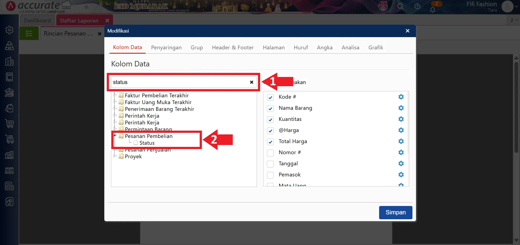
Task: Select Status under Pesanan Pembelian
Action: 147,143
